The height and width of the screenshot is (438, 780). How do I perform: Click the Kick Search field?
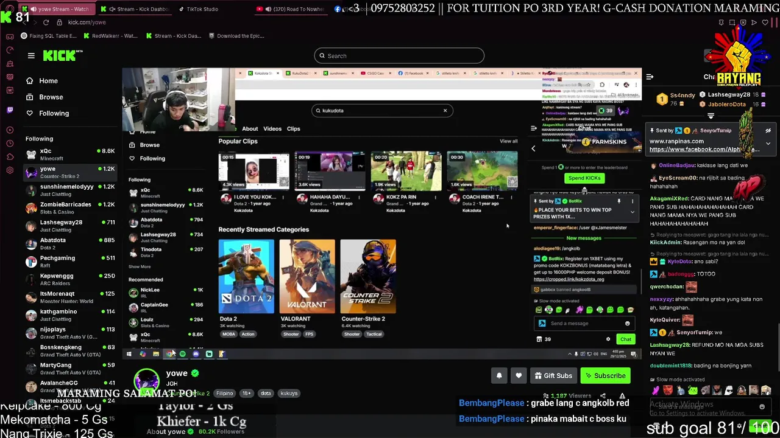pos(399,56)
